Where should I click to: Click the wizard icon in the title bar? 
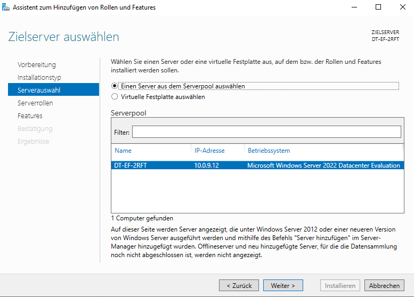(6, 7)
